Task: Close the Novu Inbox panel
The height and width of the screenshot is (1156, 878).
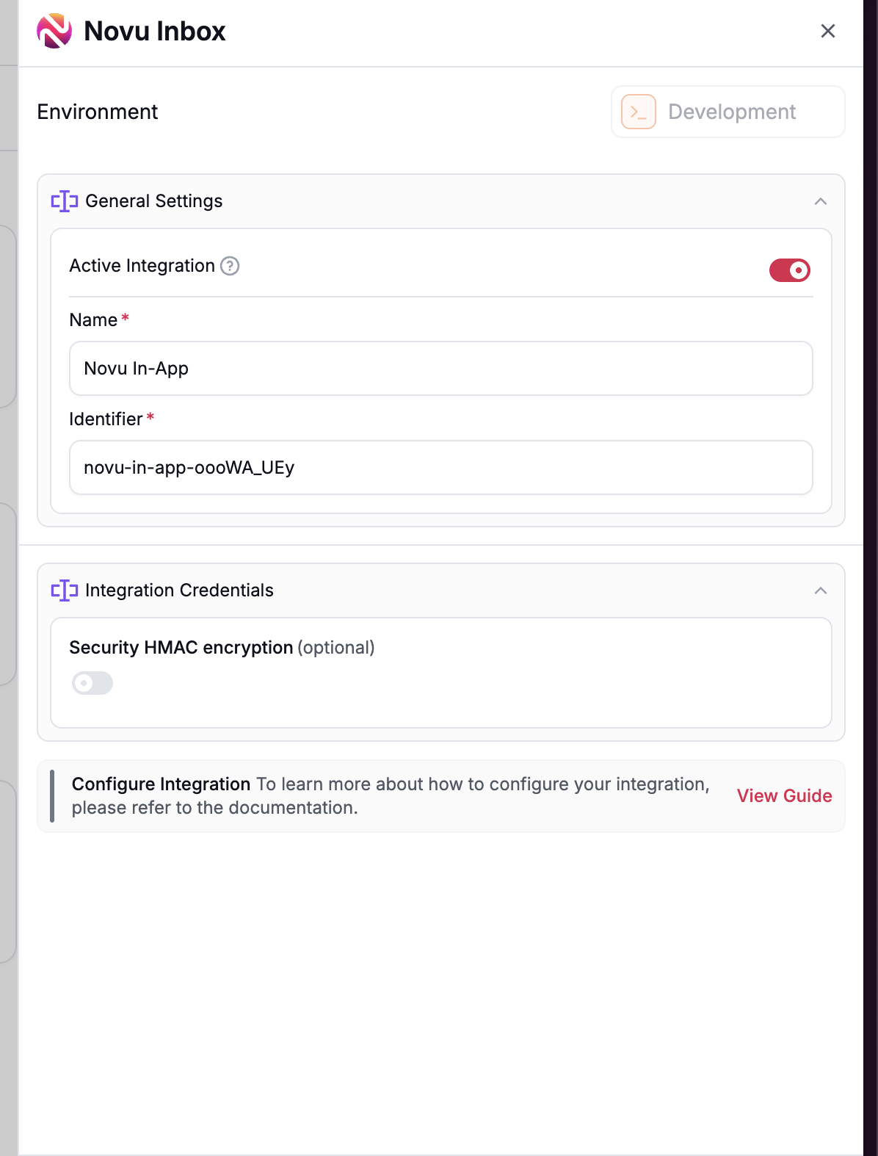Action: pyautogui.click(x=827, y=31)
